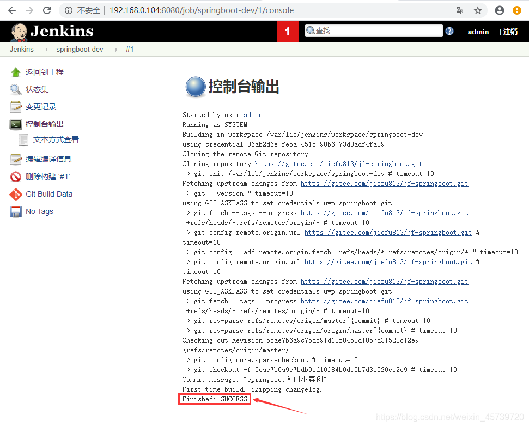
Task: Click the red delete build icon
Action: pos(15,176)
